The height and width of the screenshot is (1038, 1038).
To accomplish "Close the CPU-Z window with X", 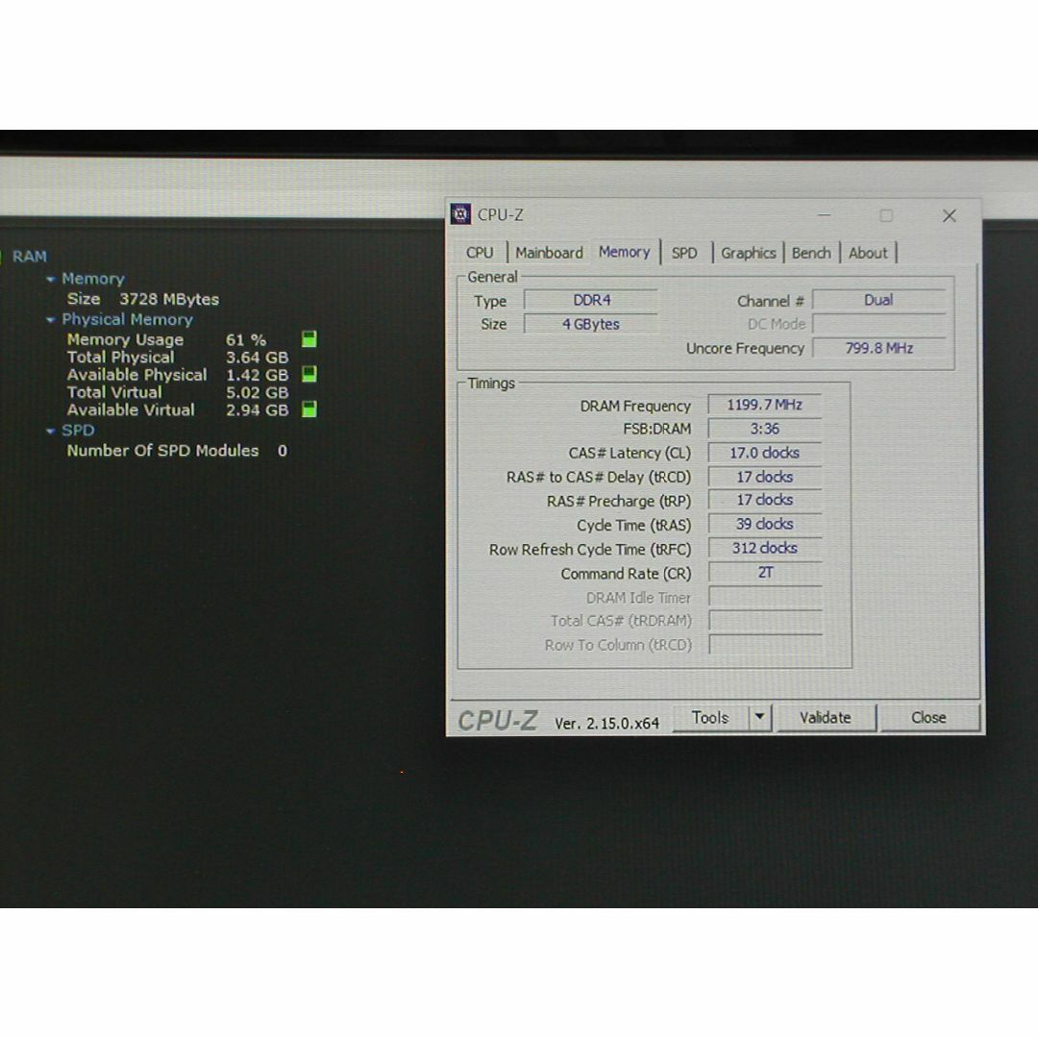I will [950, 216].
